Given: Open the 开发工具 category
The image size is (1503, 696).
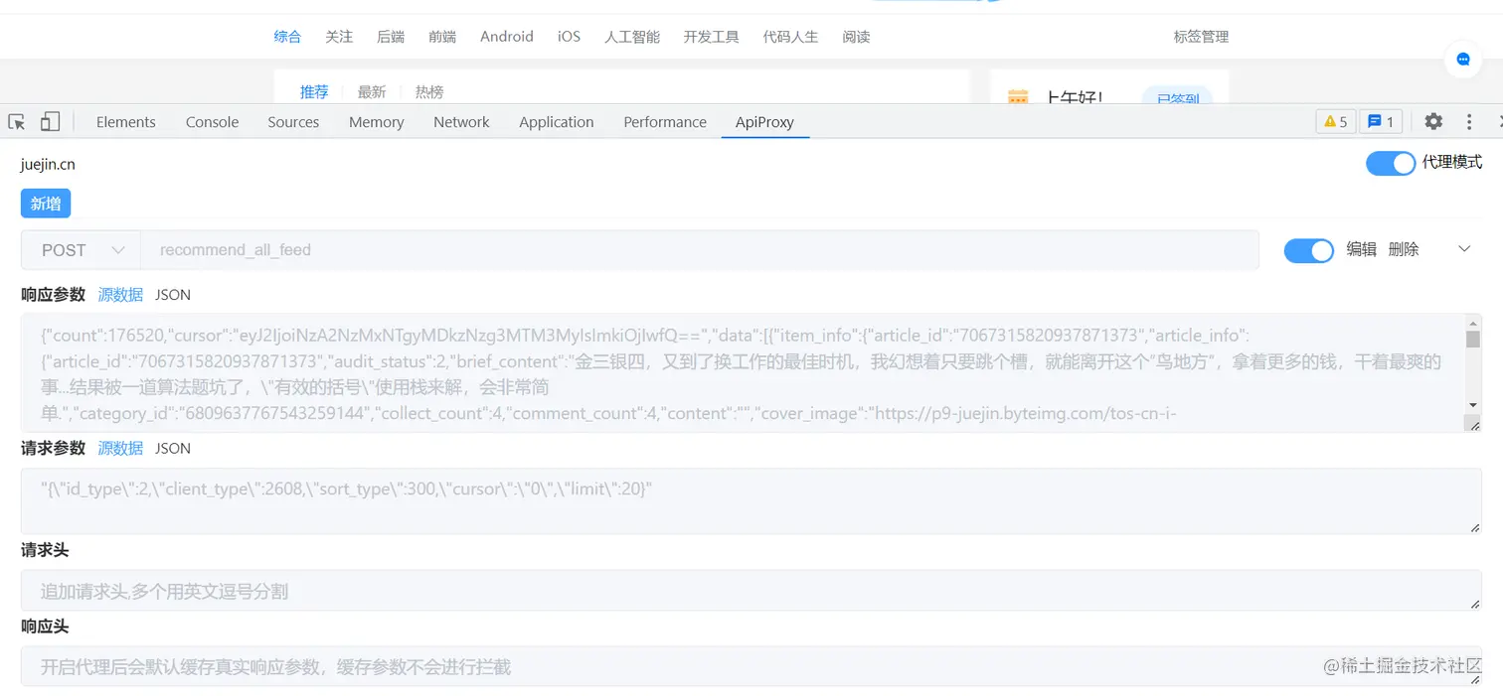Looking at the screenshot, I should 712,37.
